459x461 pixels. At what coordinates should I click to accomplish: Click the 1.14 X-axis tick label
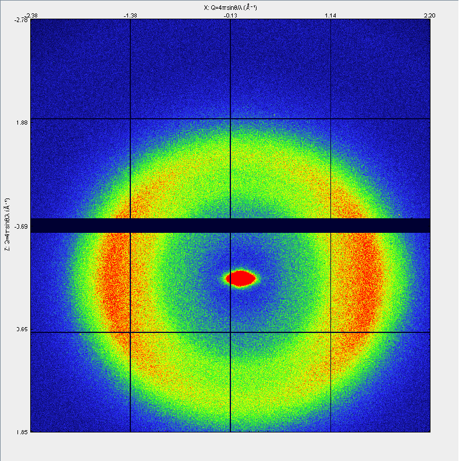(x=330, y=16)
